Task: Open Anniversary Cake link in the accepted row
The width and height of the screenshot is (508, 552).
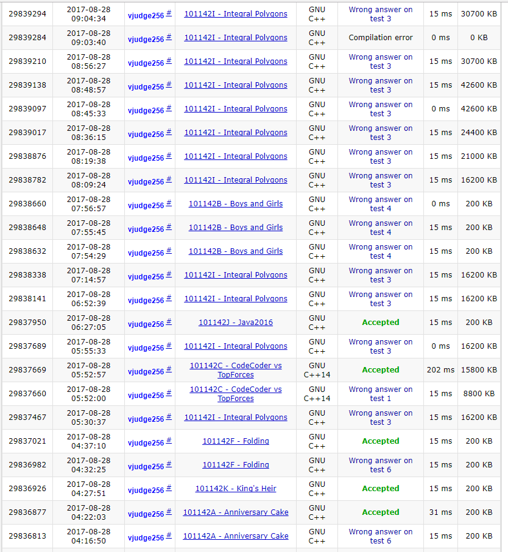Action: pos(236,512)
